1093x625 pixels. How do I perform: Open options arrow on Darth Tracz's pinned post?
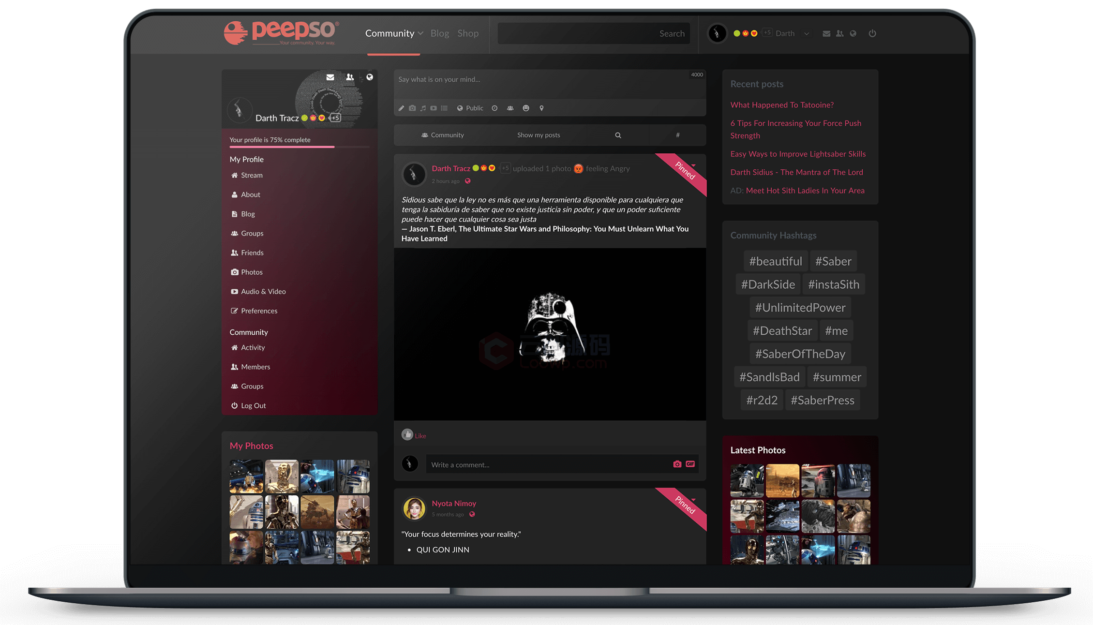coord(693,165)
